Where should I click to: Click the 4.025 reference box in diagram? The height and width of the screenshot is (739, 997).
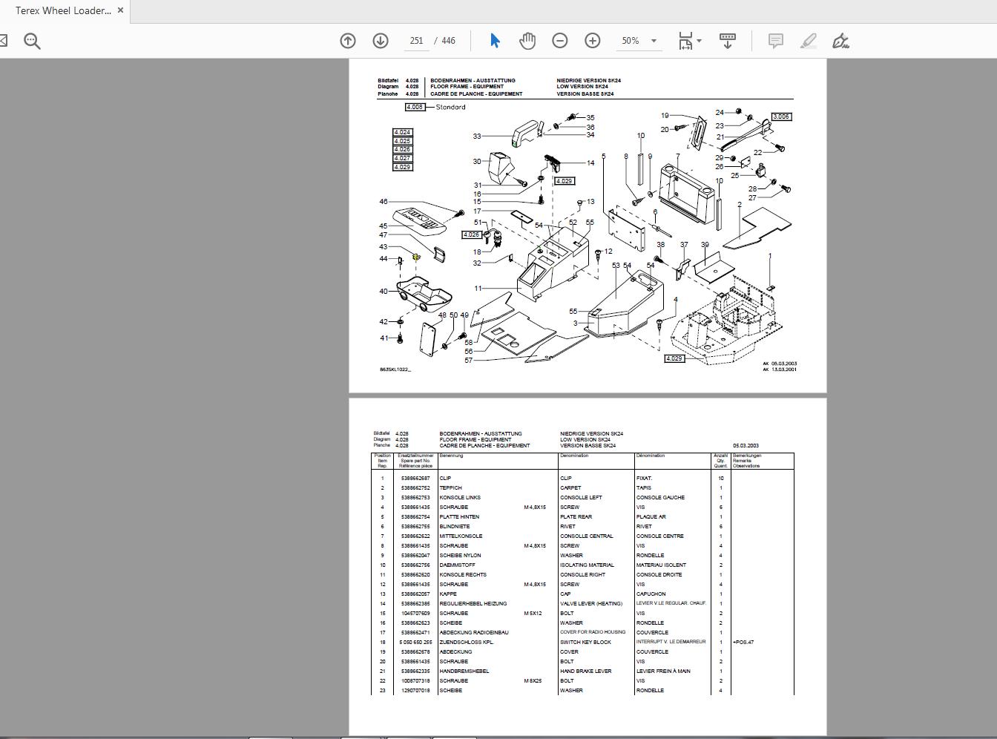click(402, 141)
